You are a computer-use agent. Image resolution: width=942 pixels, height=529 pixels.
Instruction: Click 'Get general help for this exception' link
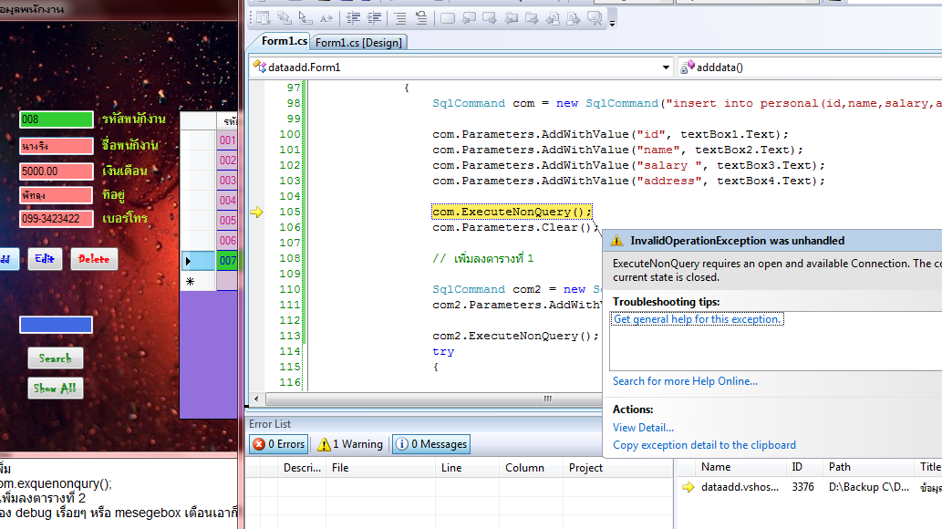697,319
